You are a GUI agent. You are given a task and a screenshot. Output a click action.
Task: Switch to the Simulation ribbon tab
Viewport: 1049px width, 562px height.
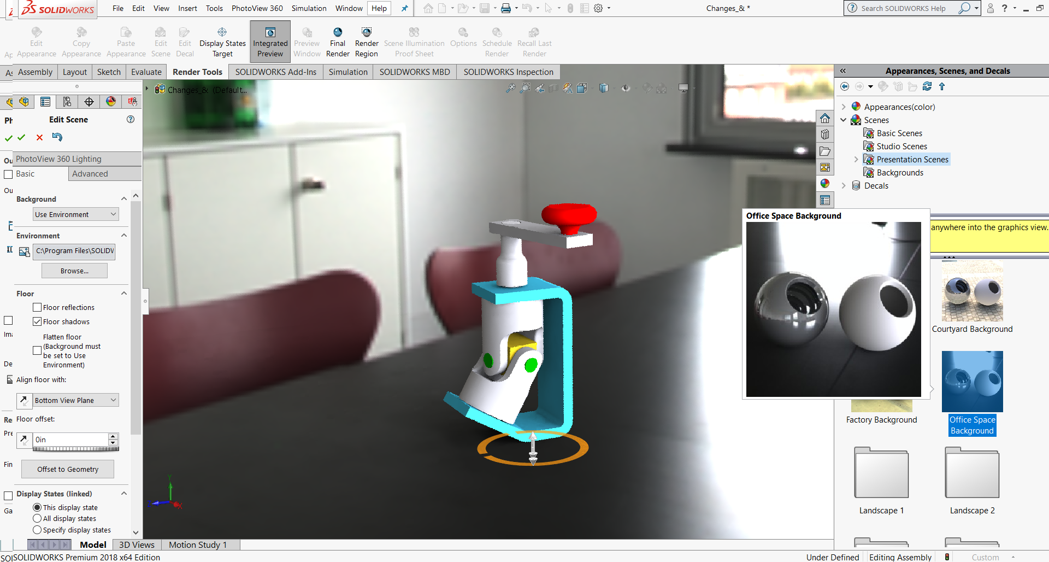click(x=347, y=72)
